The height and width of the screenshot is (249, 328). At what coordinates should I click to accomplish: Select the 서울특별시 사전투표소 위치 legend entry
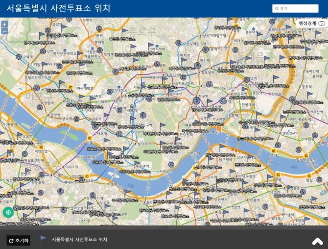(x=79, y=239)
